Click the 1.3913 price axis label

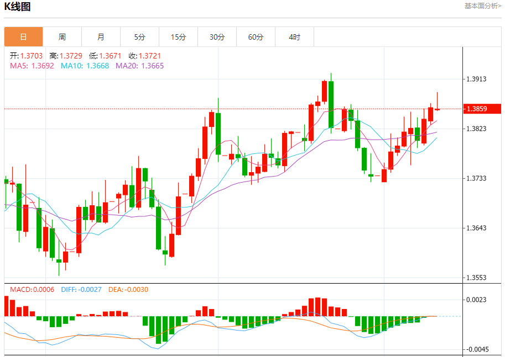476,79
